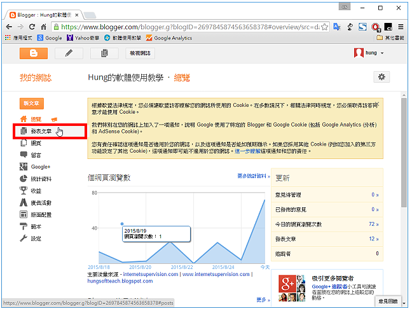This screenshot has width=412, height=311.
Task: Open Google+ in the sidebar
Action: pyautogui.click(x=41, y=167)
